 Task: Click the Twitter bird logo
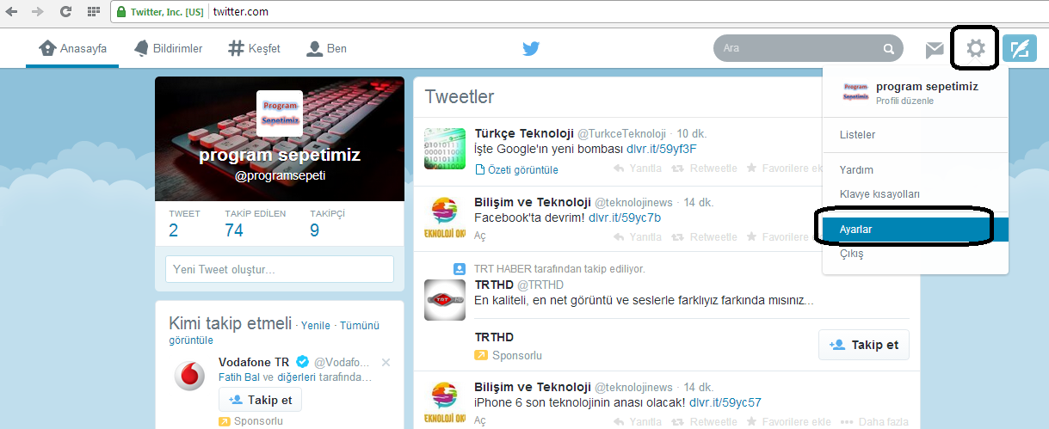tap(531, 48)
